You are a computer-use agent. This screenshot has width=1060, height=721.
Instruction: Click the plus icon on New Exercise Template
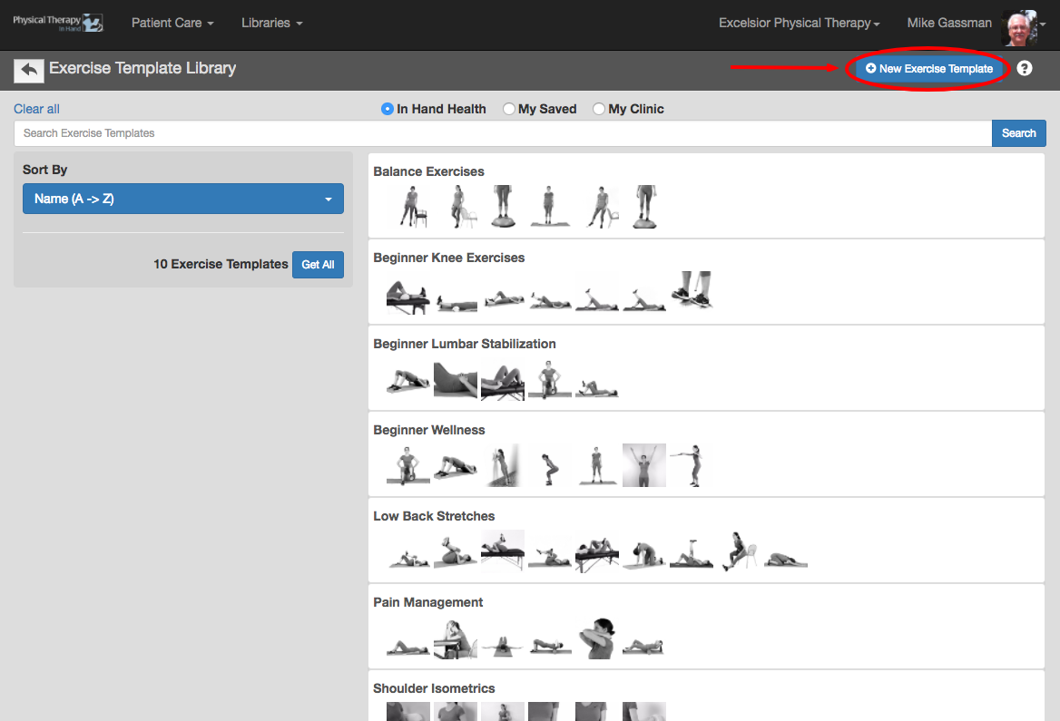click(870, 68)
